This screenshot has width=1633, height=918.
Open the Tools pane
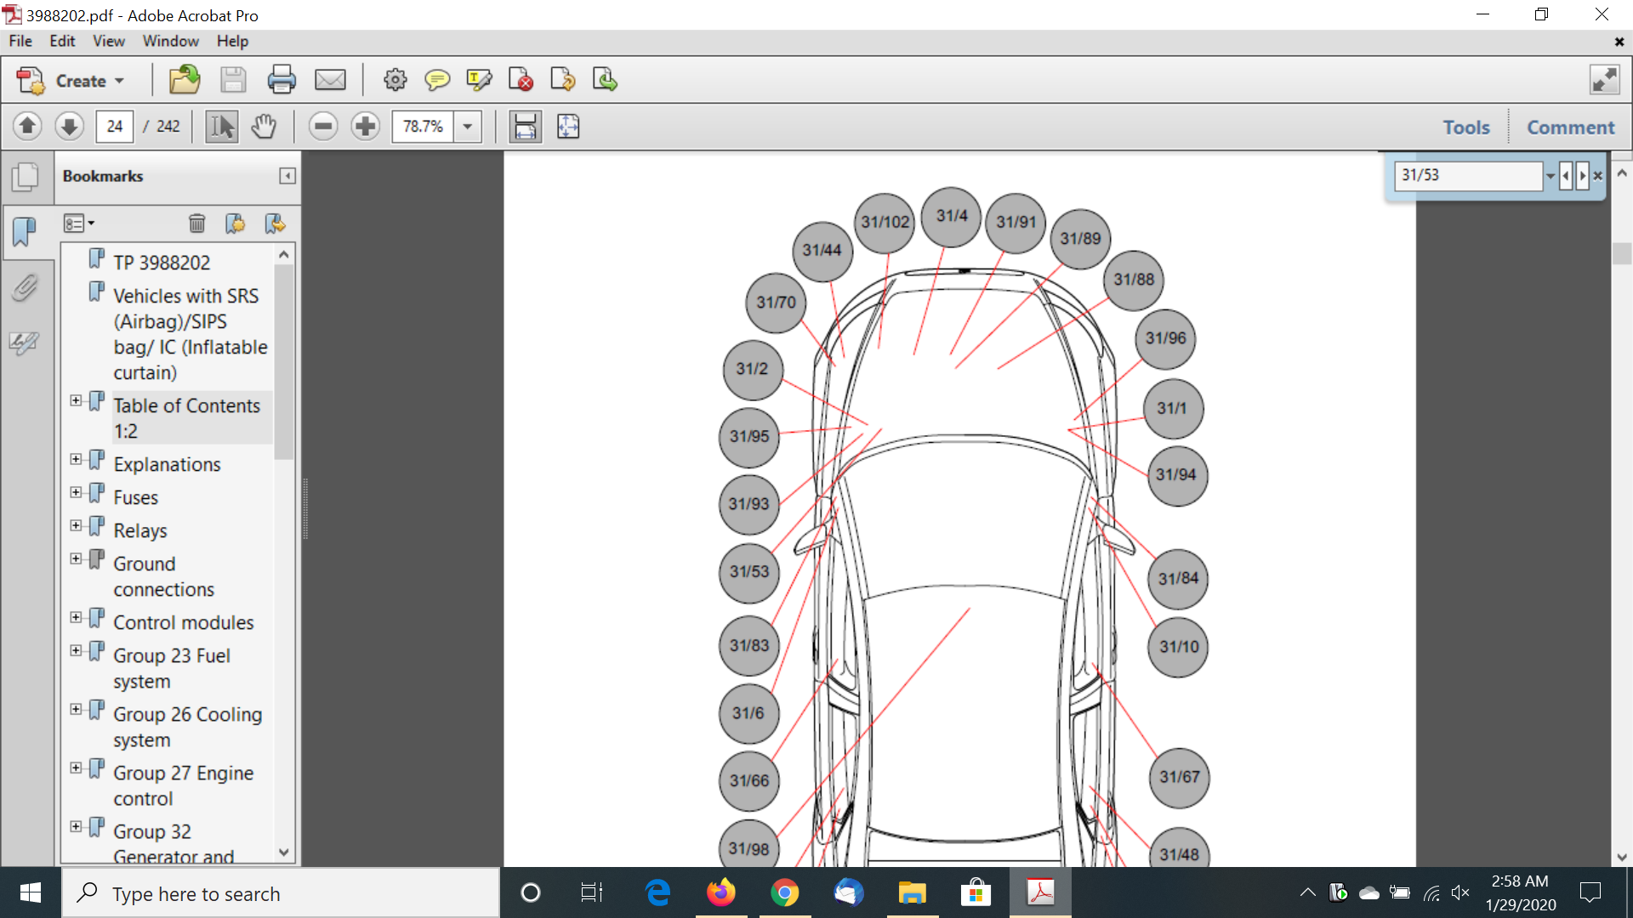tap(1465, 127)
